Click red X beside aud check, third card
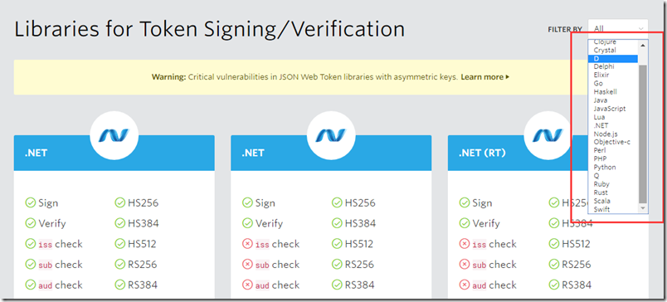The width and height of the screenshot is (667, 302). 464,285
